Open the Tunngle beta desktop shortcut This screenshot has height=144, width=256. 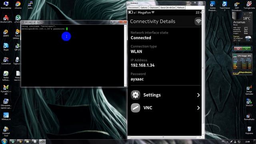pyautogui.click(x=249, y=5)
